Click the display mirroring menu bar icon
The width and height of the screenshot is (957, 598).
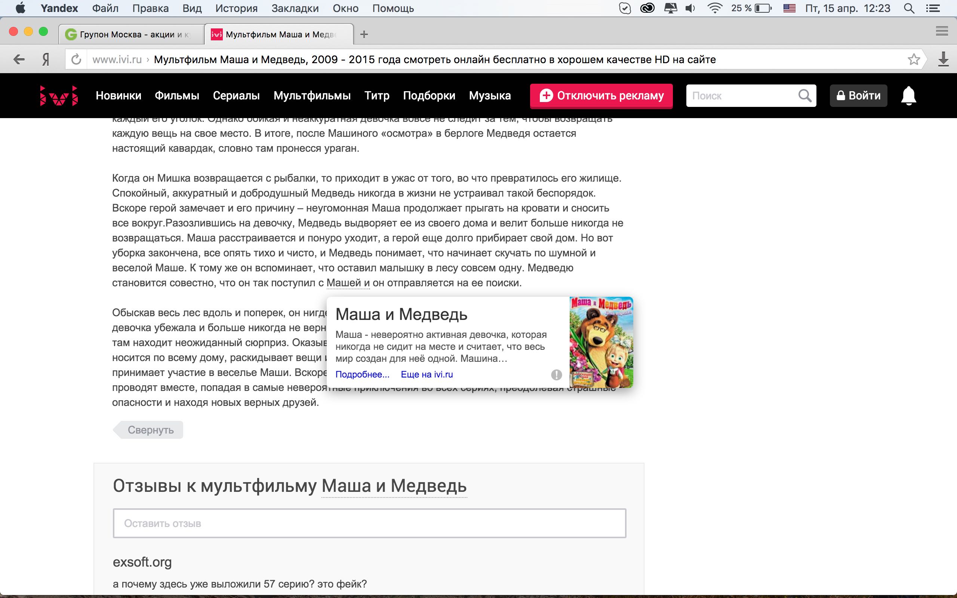tap(671, 8)
